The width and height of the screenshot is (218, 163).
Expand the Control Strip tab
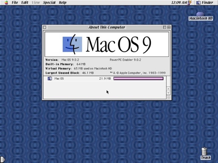tap(3, 160)
